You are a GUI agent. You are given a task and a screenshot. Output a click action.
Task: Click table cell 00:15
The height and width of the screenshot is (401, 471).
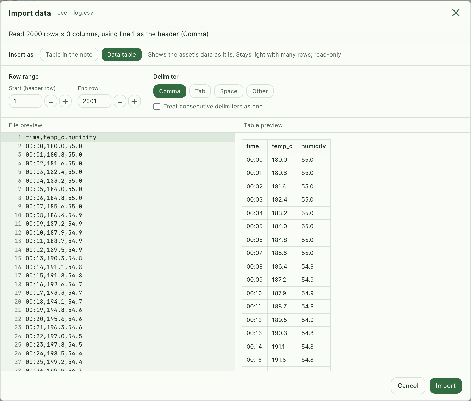tap(255, 360)
